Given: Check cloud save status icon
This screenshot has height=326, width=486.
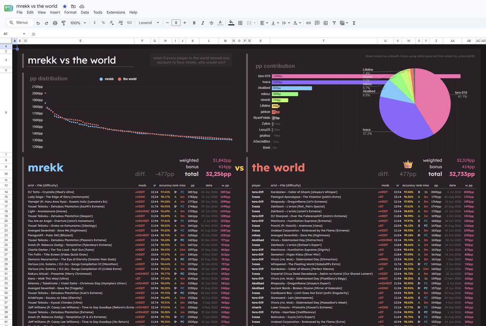Looking at the screenshot, I should click(x=82, y=6).
